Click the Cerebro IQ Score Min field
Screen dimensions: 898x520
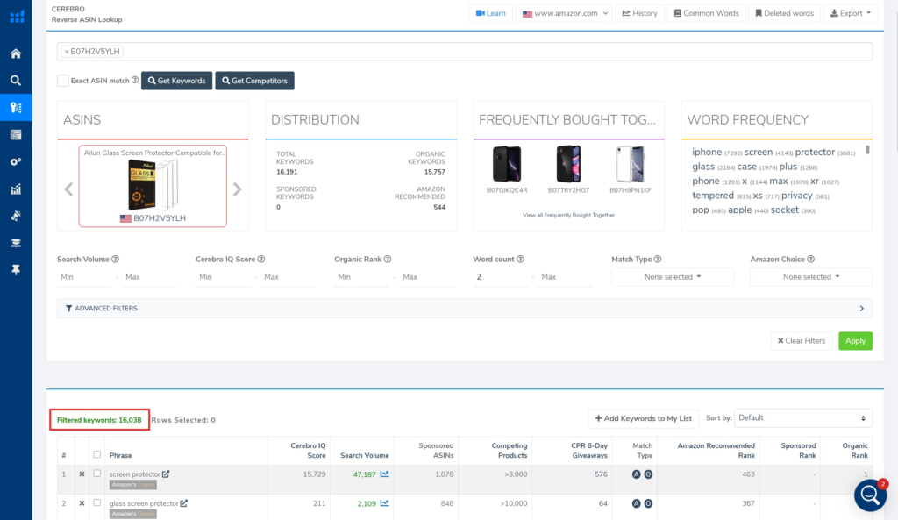224,277
